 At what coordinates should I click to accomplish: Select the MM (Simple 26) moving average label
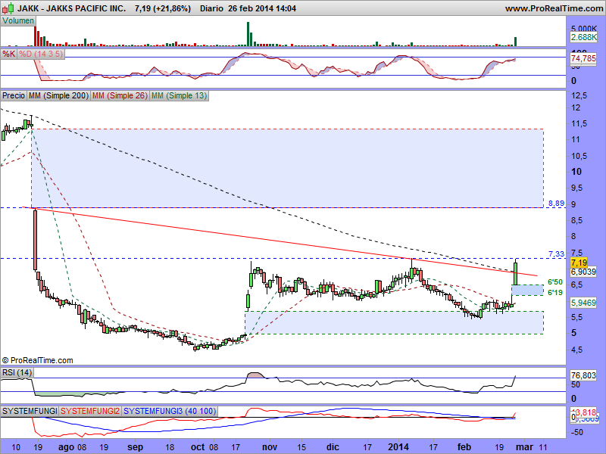(120, 95)
